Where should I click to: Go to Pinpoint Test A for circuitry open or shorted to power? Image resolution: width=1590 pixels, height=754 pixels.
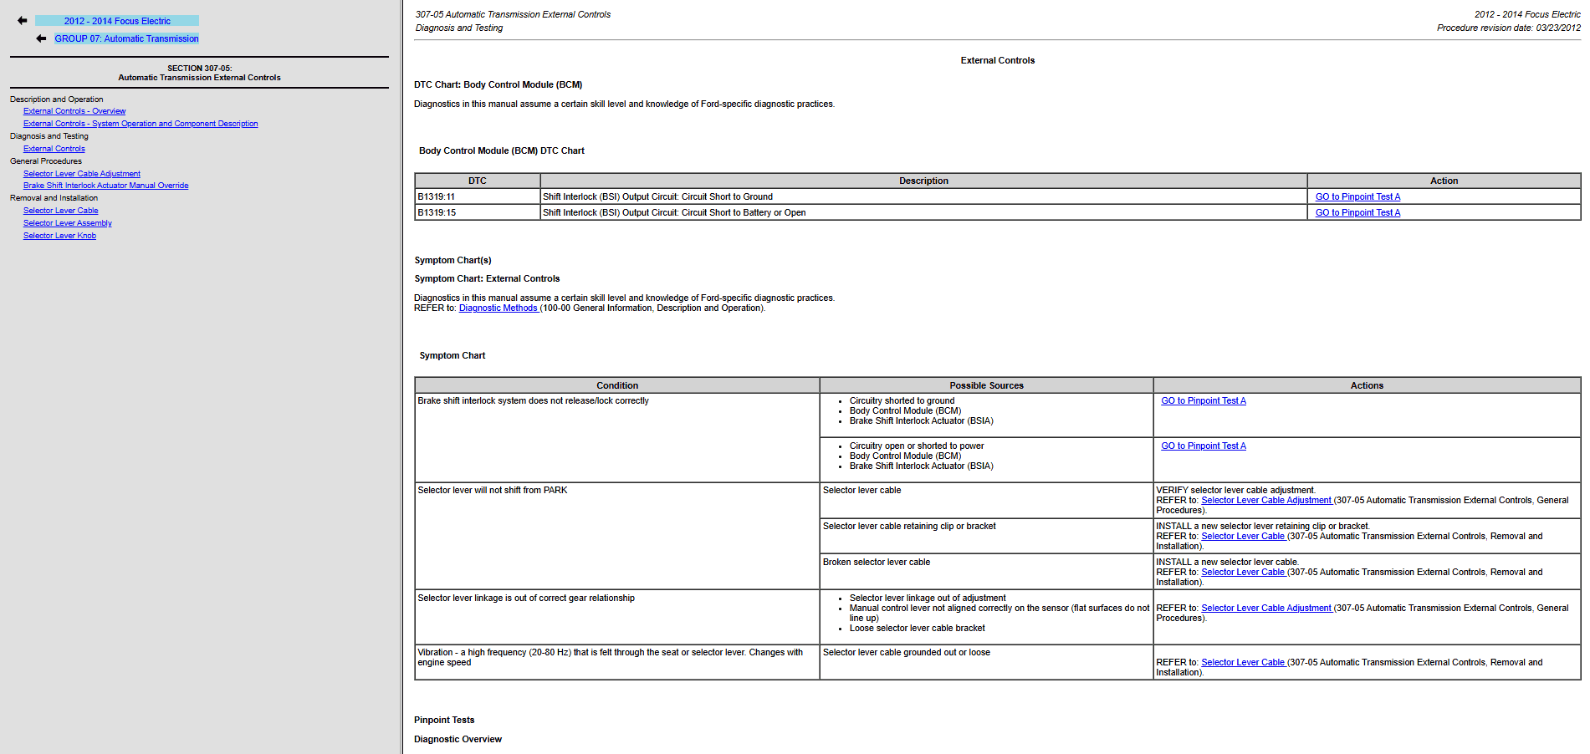point(1203,446)
